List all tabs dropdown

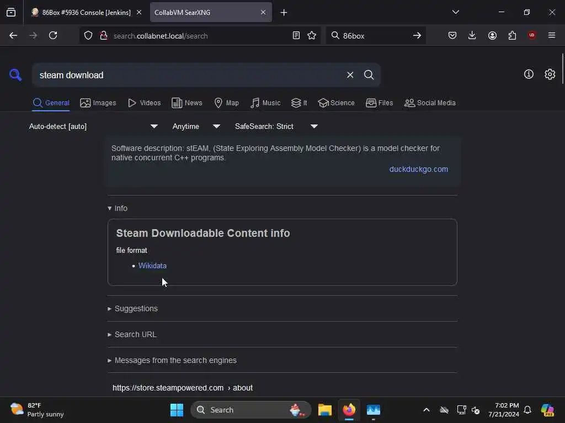(455, 12)
